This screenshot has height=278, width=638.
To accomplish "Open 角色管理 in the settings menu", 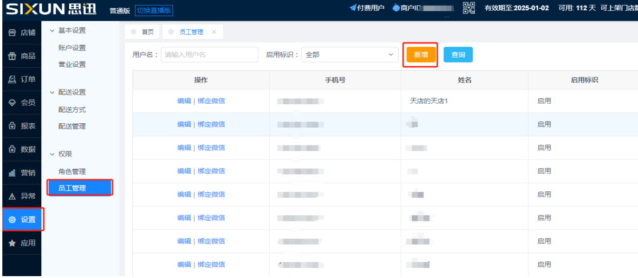I will [x=72, y=171].
